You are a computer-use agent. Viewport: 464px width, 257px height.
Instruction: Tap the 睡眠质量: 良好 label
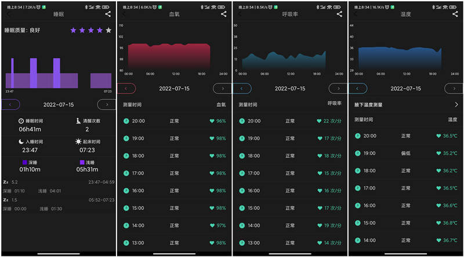pos(22,30)
